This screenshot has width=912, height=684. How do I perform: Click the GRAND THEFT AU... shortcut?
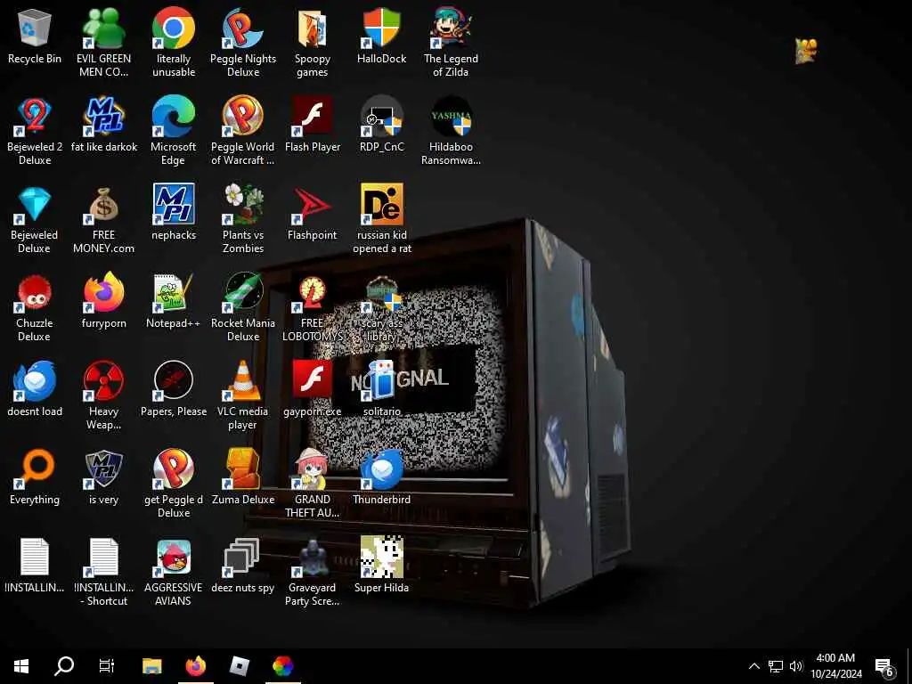[x=313, y=469]
